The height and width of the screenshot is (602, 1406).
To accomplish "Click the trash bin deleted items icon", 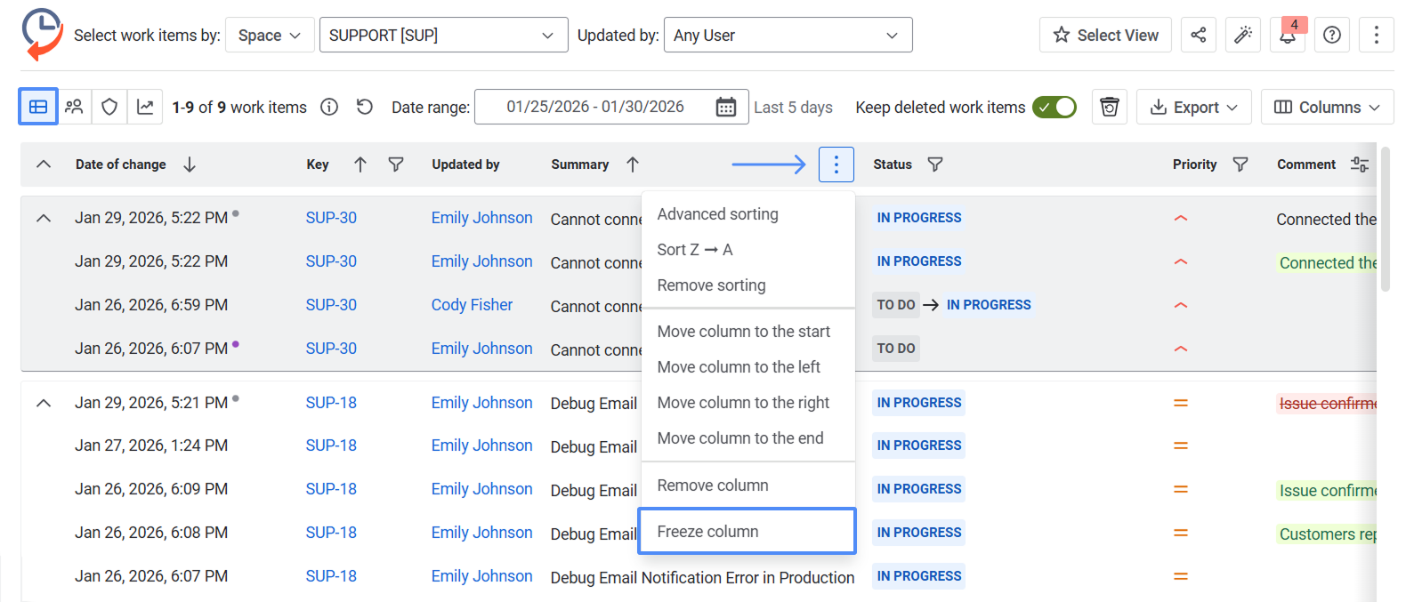I will [x=1110, y=107].
